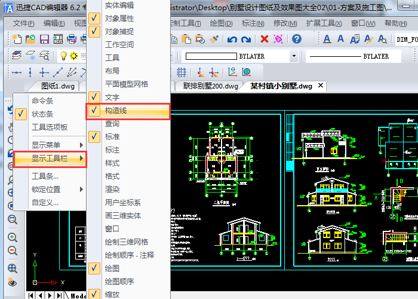Click the match properties brush icon
418x299 pixels.
(x=214, y=39)
